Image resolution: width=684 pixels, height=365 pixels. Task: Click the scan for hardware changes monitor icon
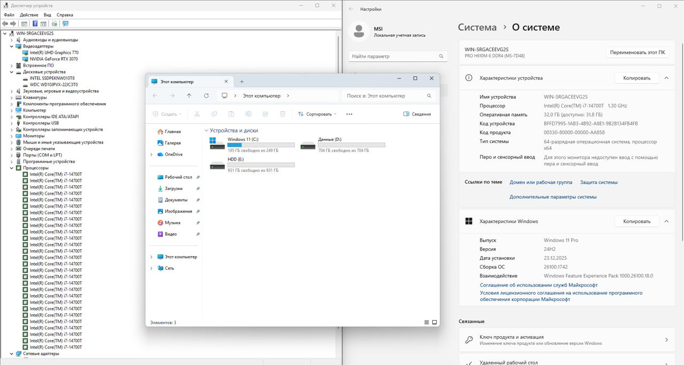coord(66,23)
